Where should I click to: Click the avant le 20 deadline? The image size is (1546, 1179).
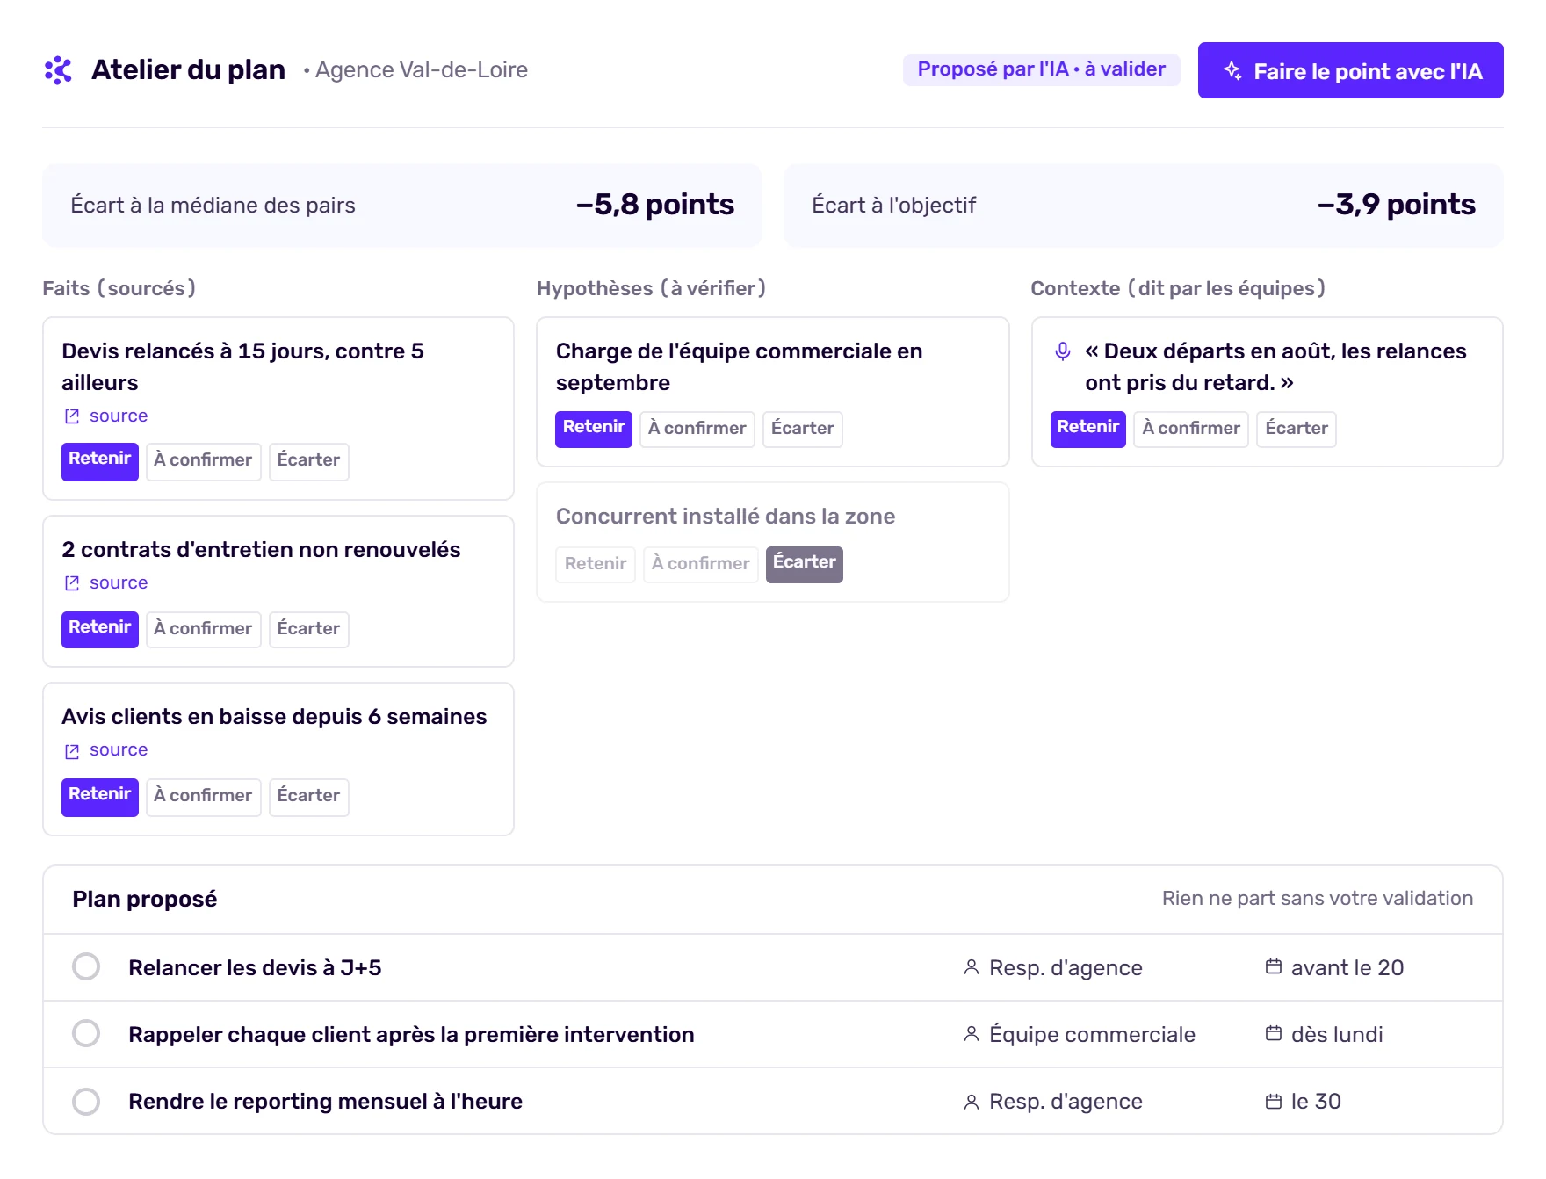tap(1347, 967)
